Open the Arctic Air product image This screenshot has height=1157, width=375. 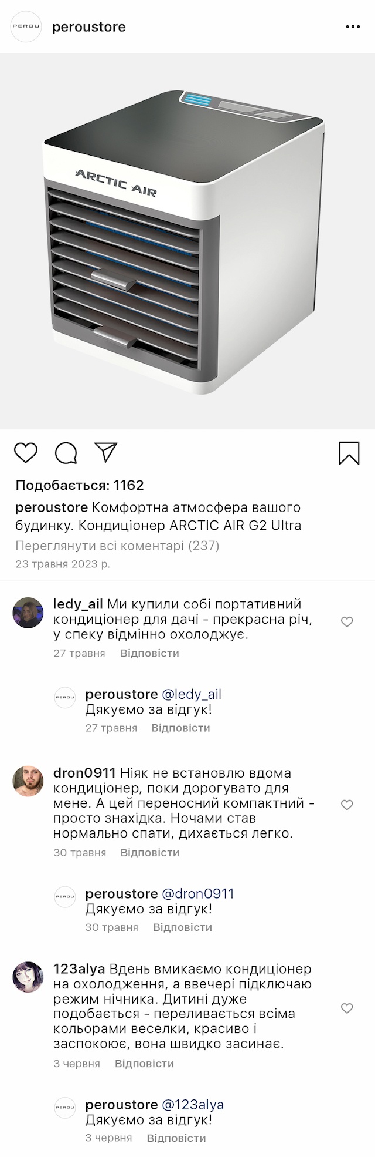point(187,241)
